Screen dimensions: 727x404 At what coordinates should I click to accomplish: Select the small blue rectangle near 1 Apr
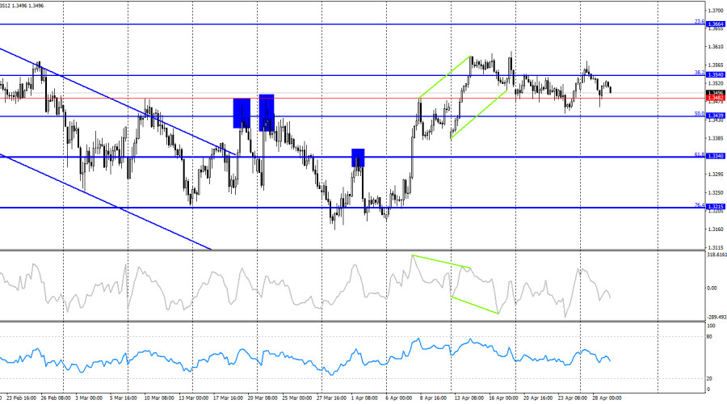click(358, 158)
